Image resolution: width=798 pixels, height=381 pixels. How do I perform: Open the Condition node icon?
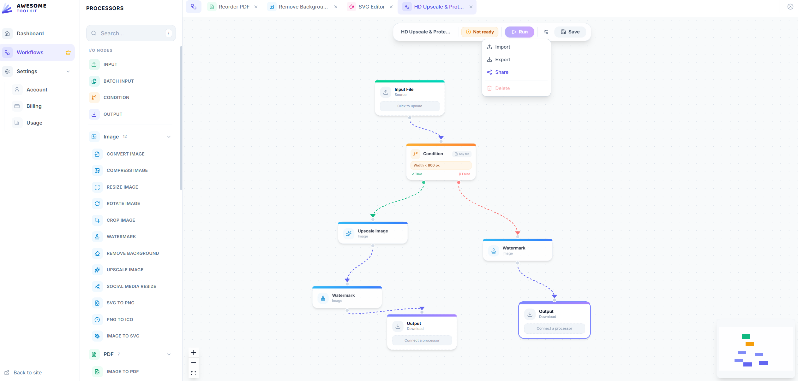point(415,154)
